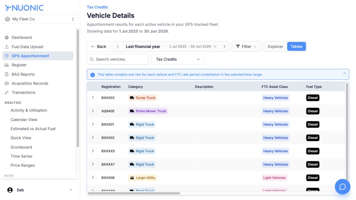This screenshot has height=200, width=356.
Task: Click the Transactions arrows icon
Action: pyautogui.click(x=7, y=92)
